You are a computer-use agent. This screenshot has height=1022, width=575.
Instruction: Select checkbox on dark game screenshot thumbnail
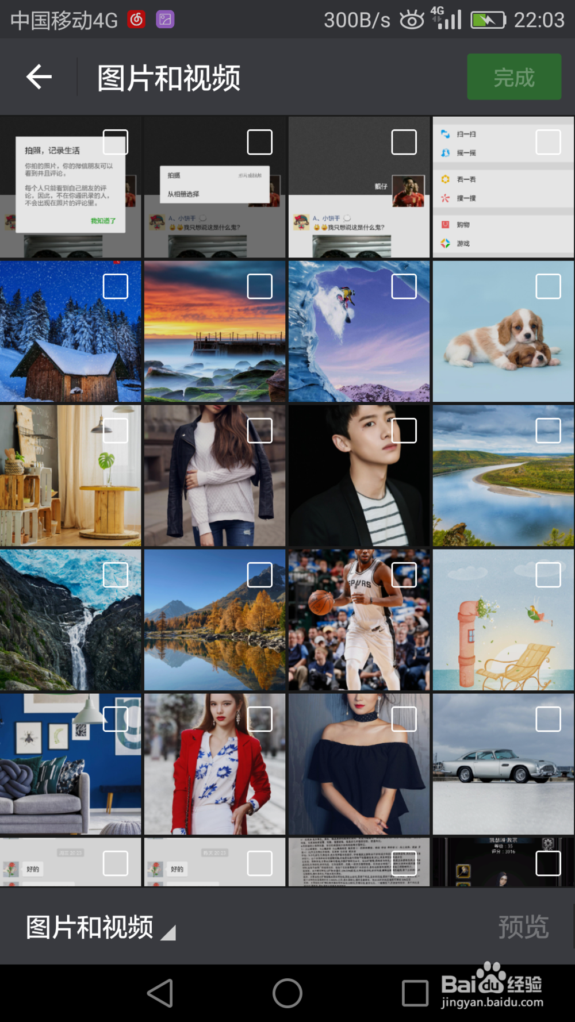click(549, 863)
